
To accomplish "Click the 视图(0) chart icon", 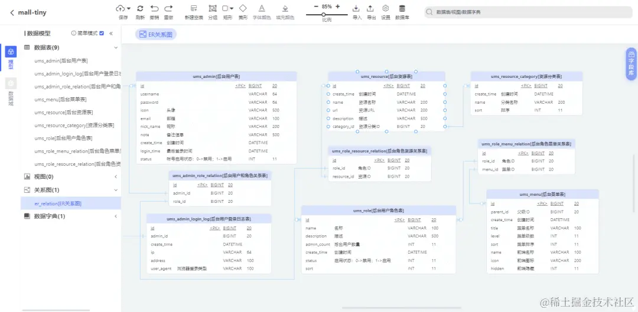I will 27,177.
